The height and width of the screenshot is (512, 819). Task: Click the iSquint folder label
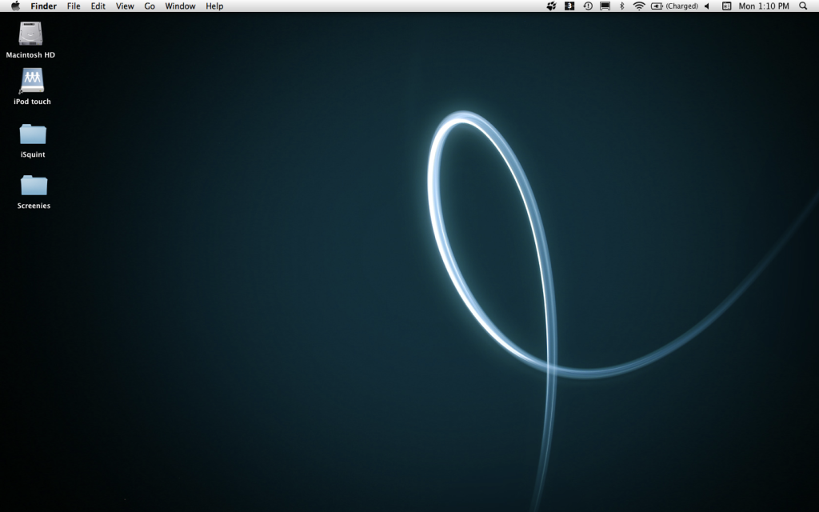point(33,154)
